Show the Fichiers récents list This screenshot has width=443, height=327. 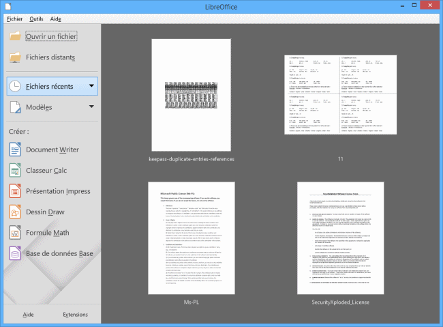pos(52,86)
